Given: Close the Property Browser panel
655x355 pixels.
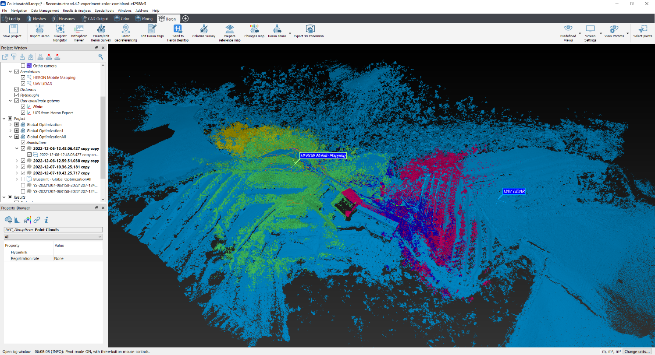Looking at the screenshot, I should [x=103, y=208].
